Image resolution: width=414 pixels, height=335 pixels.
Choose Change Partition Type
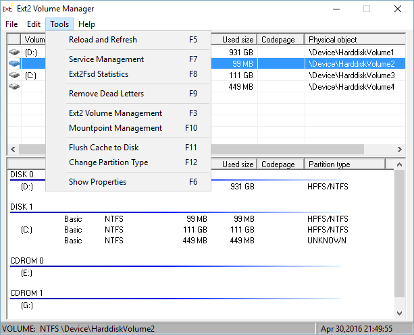click(128, 162)
